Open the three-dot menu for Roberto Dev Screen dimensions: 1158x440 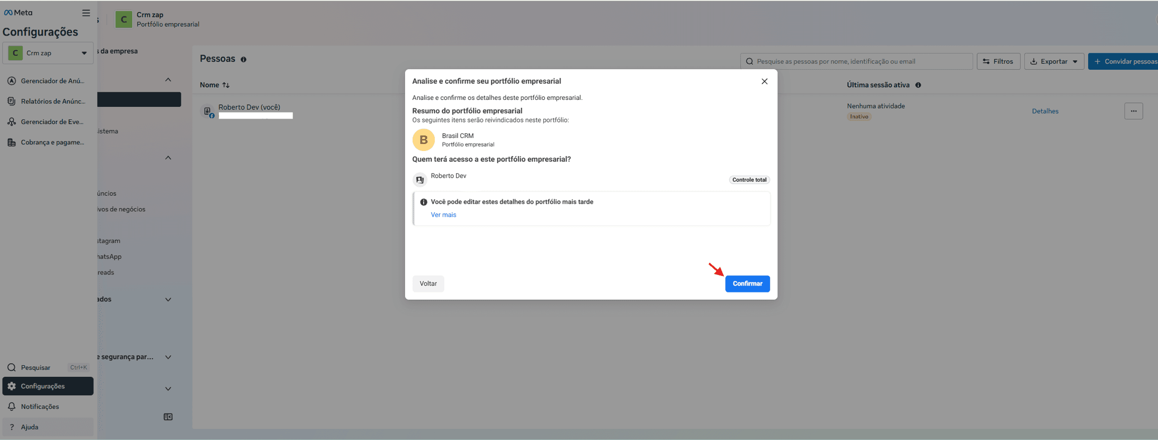1133,111
